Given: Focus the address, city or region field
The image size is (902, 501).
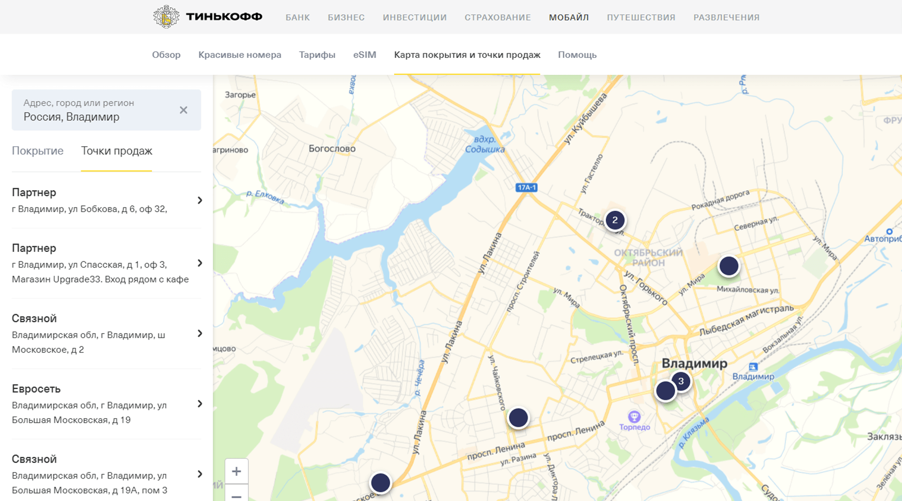Looking at the screenshot, I should [x=106, y=110].
